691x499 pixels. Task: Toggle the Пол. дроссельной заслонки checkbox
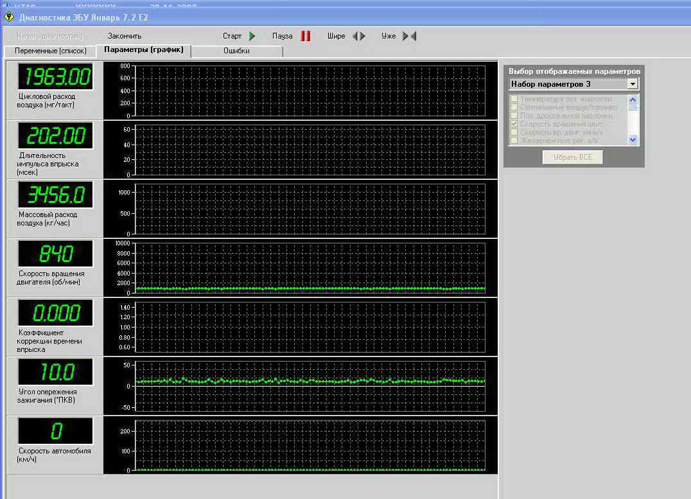[514, 116]
